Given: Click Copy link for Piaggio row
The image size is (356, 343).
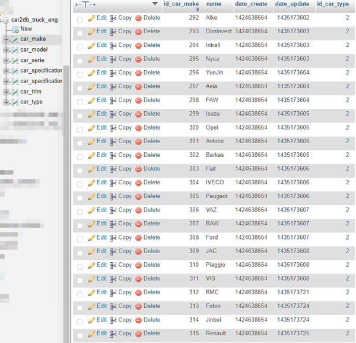Looking at the screenshot, I should 125,265.
